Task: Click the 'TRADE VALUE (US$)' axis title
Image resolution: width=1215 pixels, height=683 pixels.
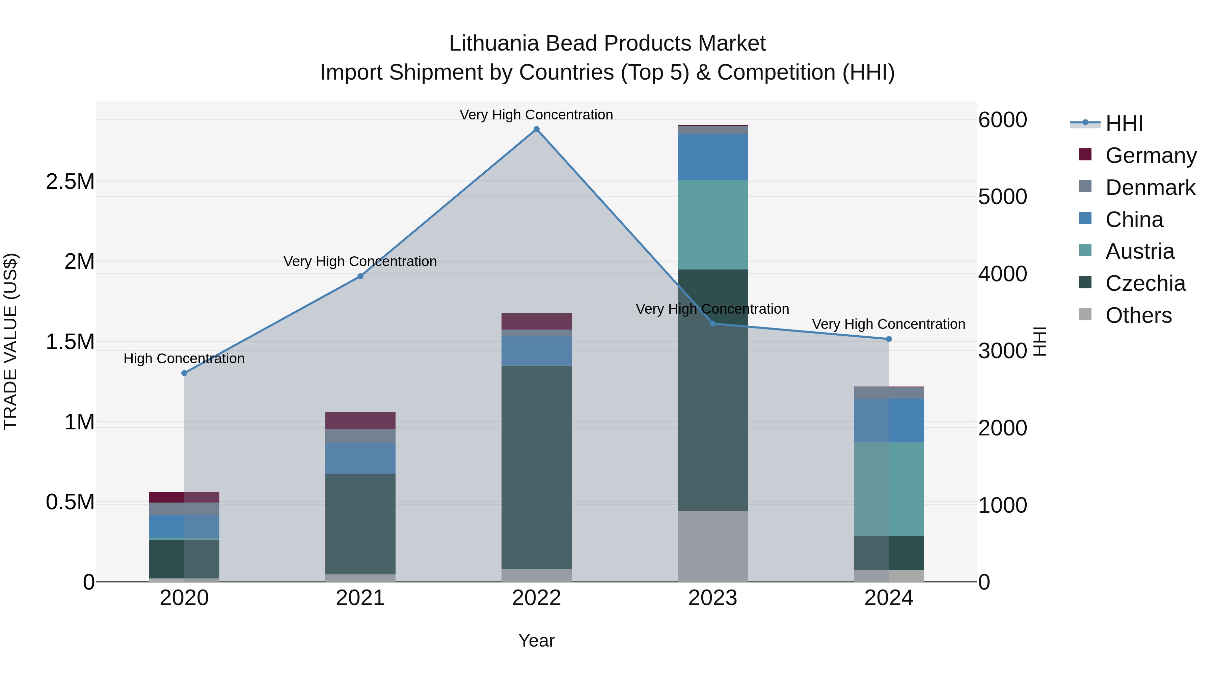Action: pos(10,341)
